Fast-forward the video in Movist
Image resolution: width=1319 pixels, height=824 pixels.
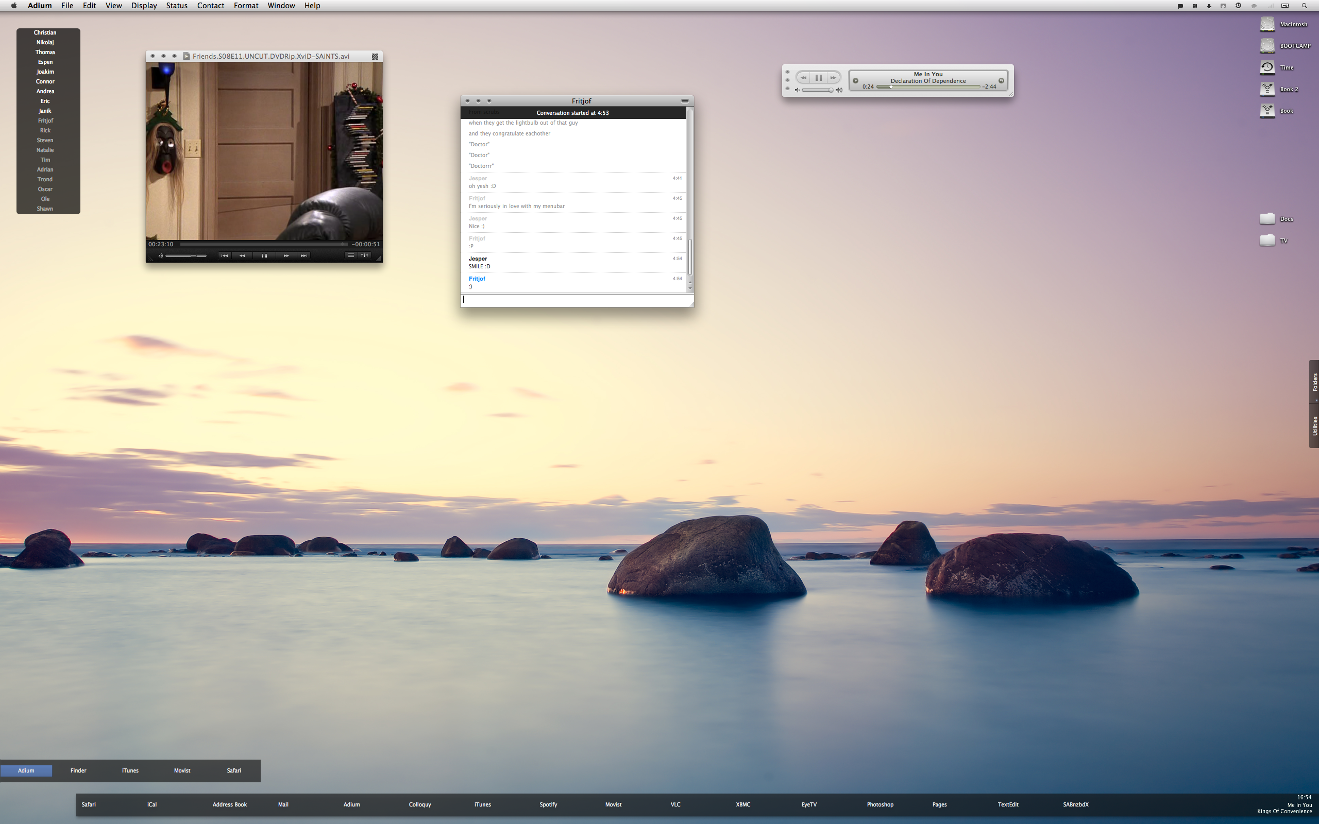tap(285, 255)
